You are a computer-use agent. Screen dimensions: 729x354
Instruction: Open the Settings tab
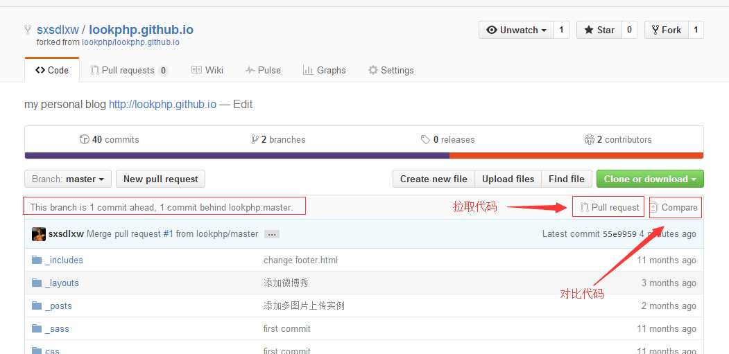391,70
